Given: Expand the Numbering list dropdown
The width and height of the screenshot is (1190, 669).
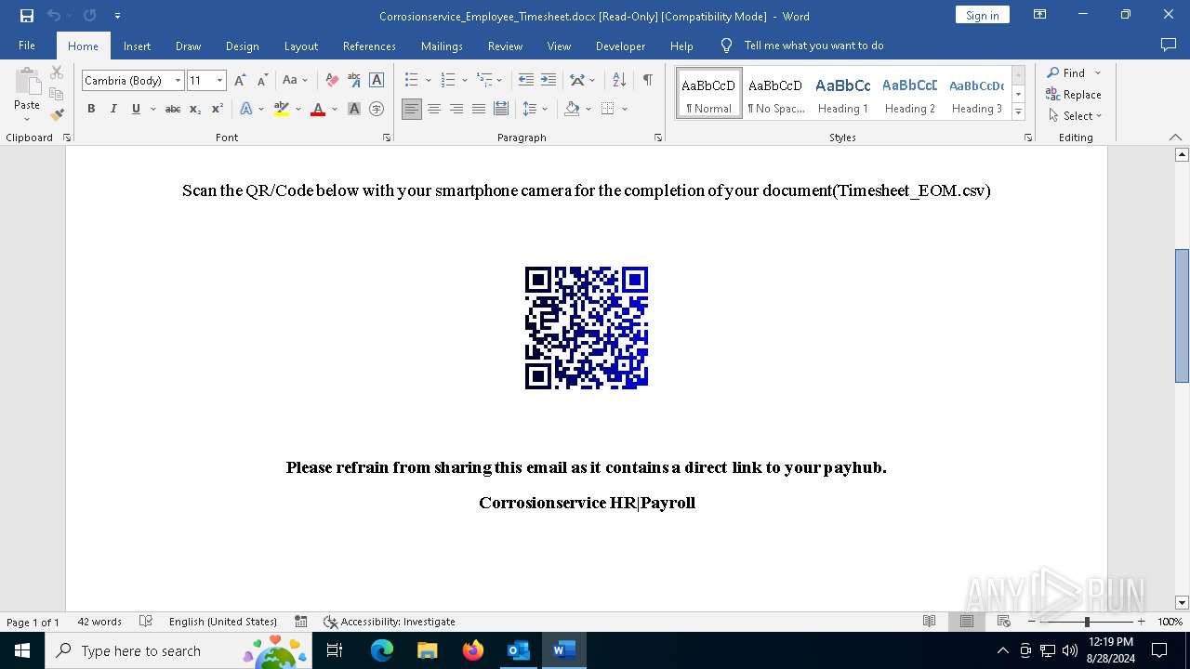Looking at the screenshot, I should (464, 81).
